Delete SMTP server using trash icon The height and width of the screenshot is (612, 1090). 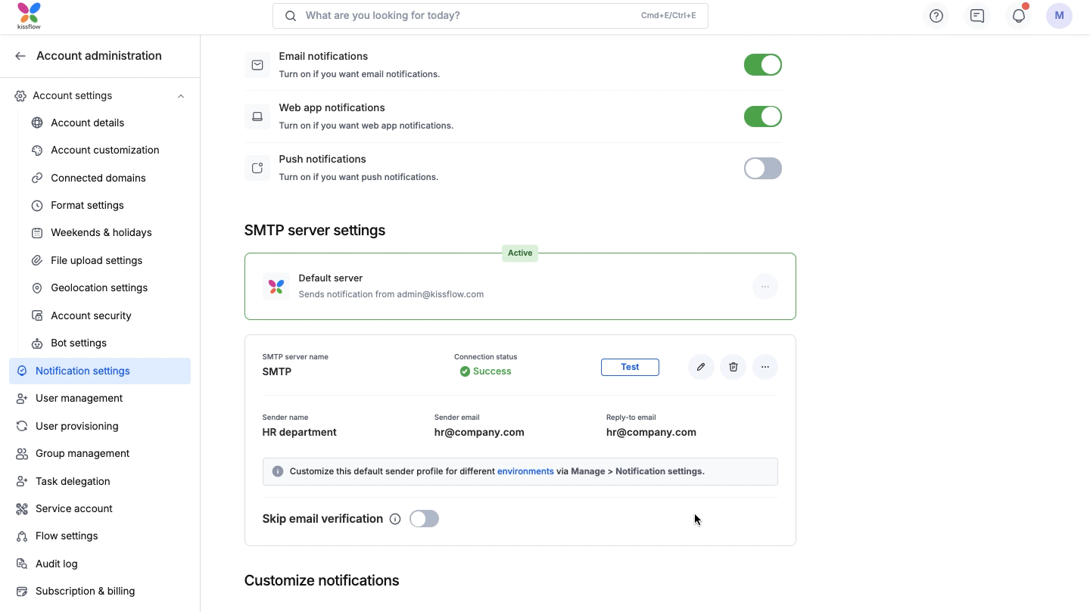pyautogui.click(x=733, y=367)
